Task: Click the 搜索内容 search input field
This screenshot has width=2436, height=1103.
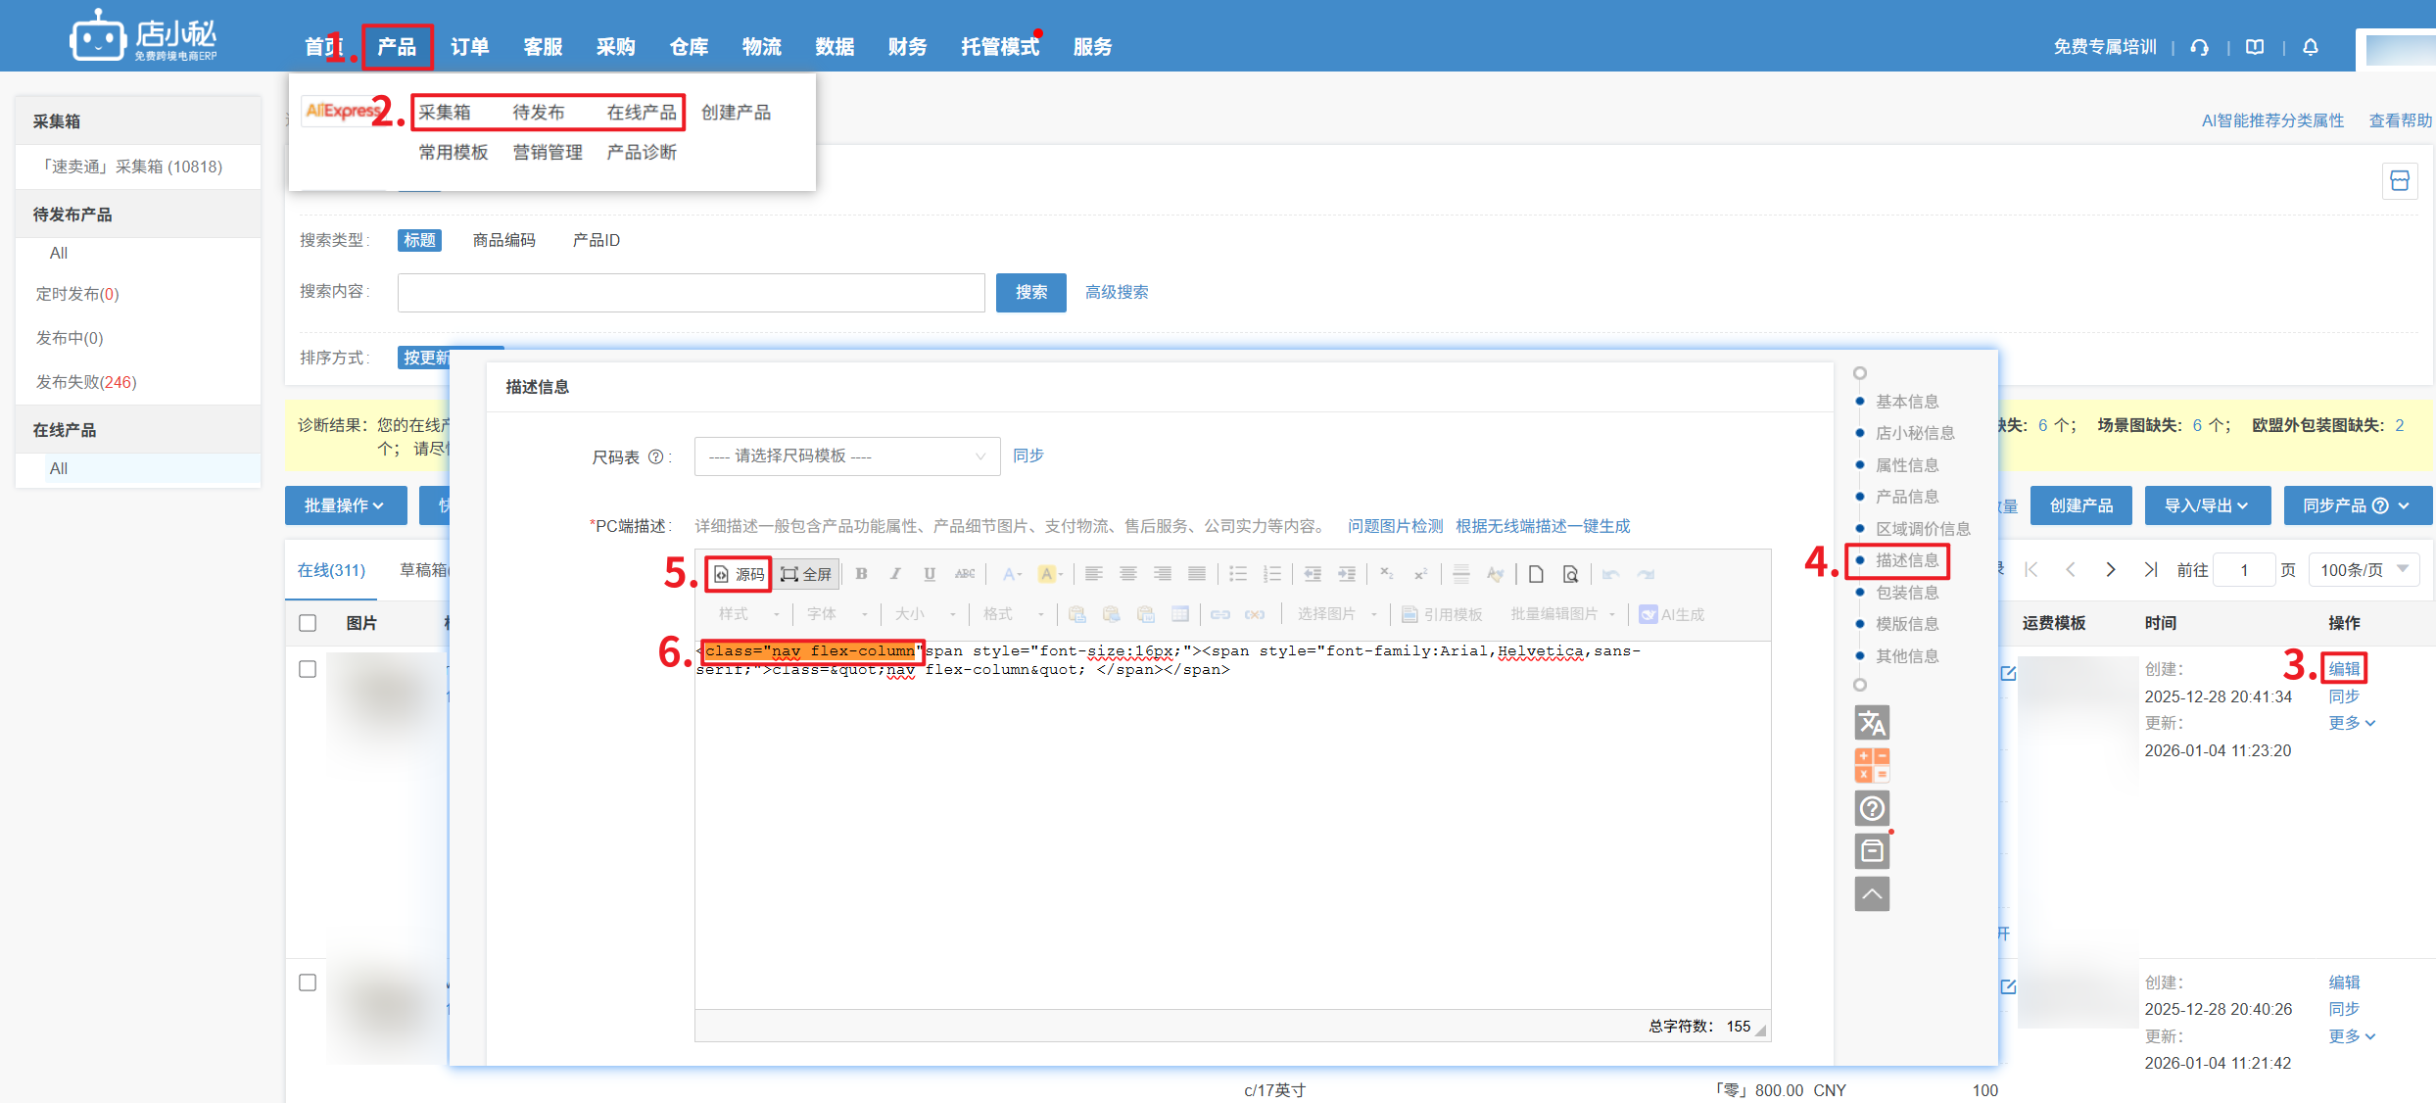Action: pos(691,293)
